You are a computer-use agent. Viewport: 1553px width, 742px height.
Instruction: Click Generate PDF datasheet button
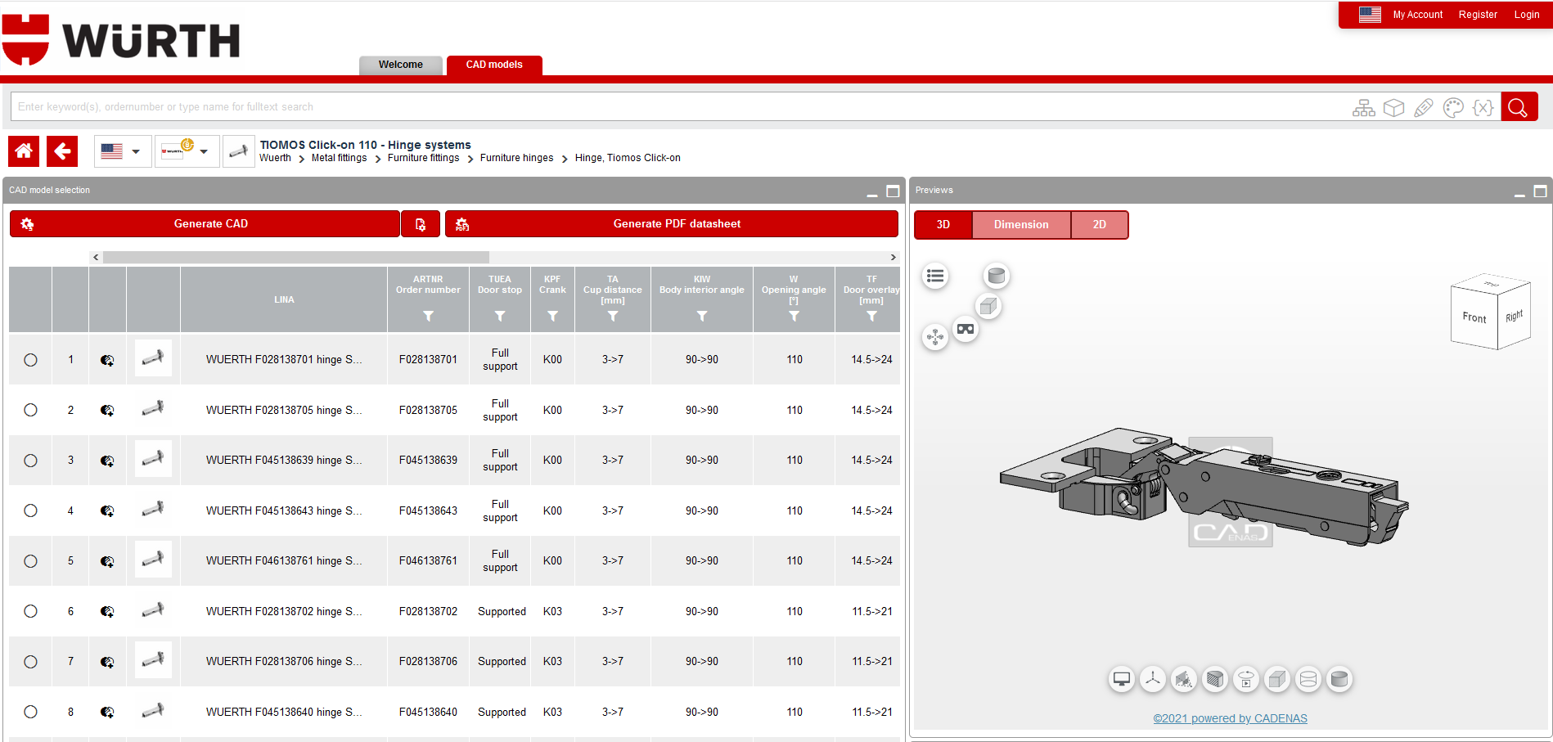point(672,224)
